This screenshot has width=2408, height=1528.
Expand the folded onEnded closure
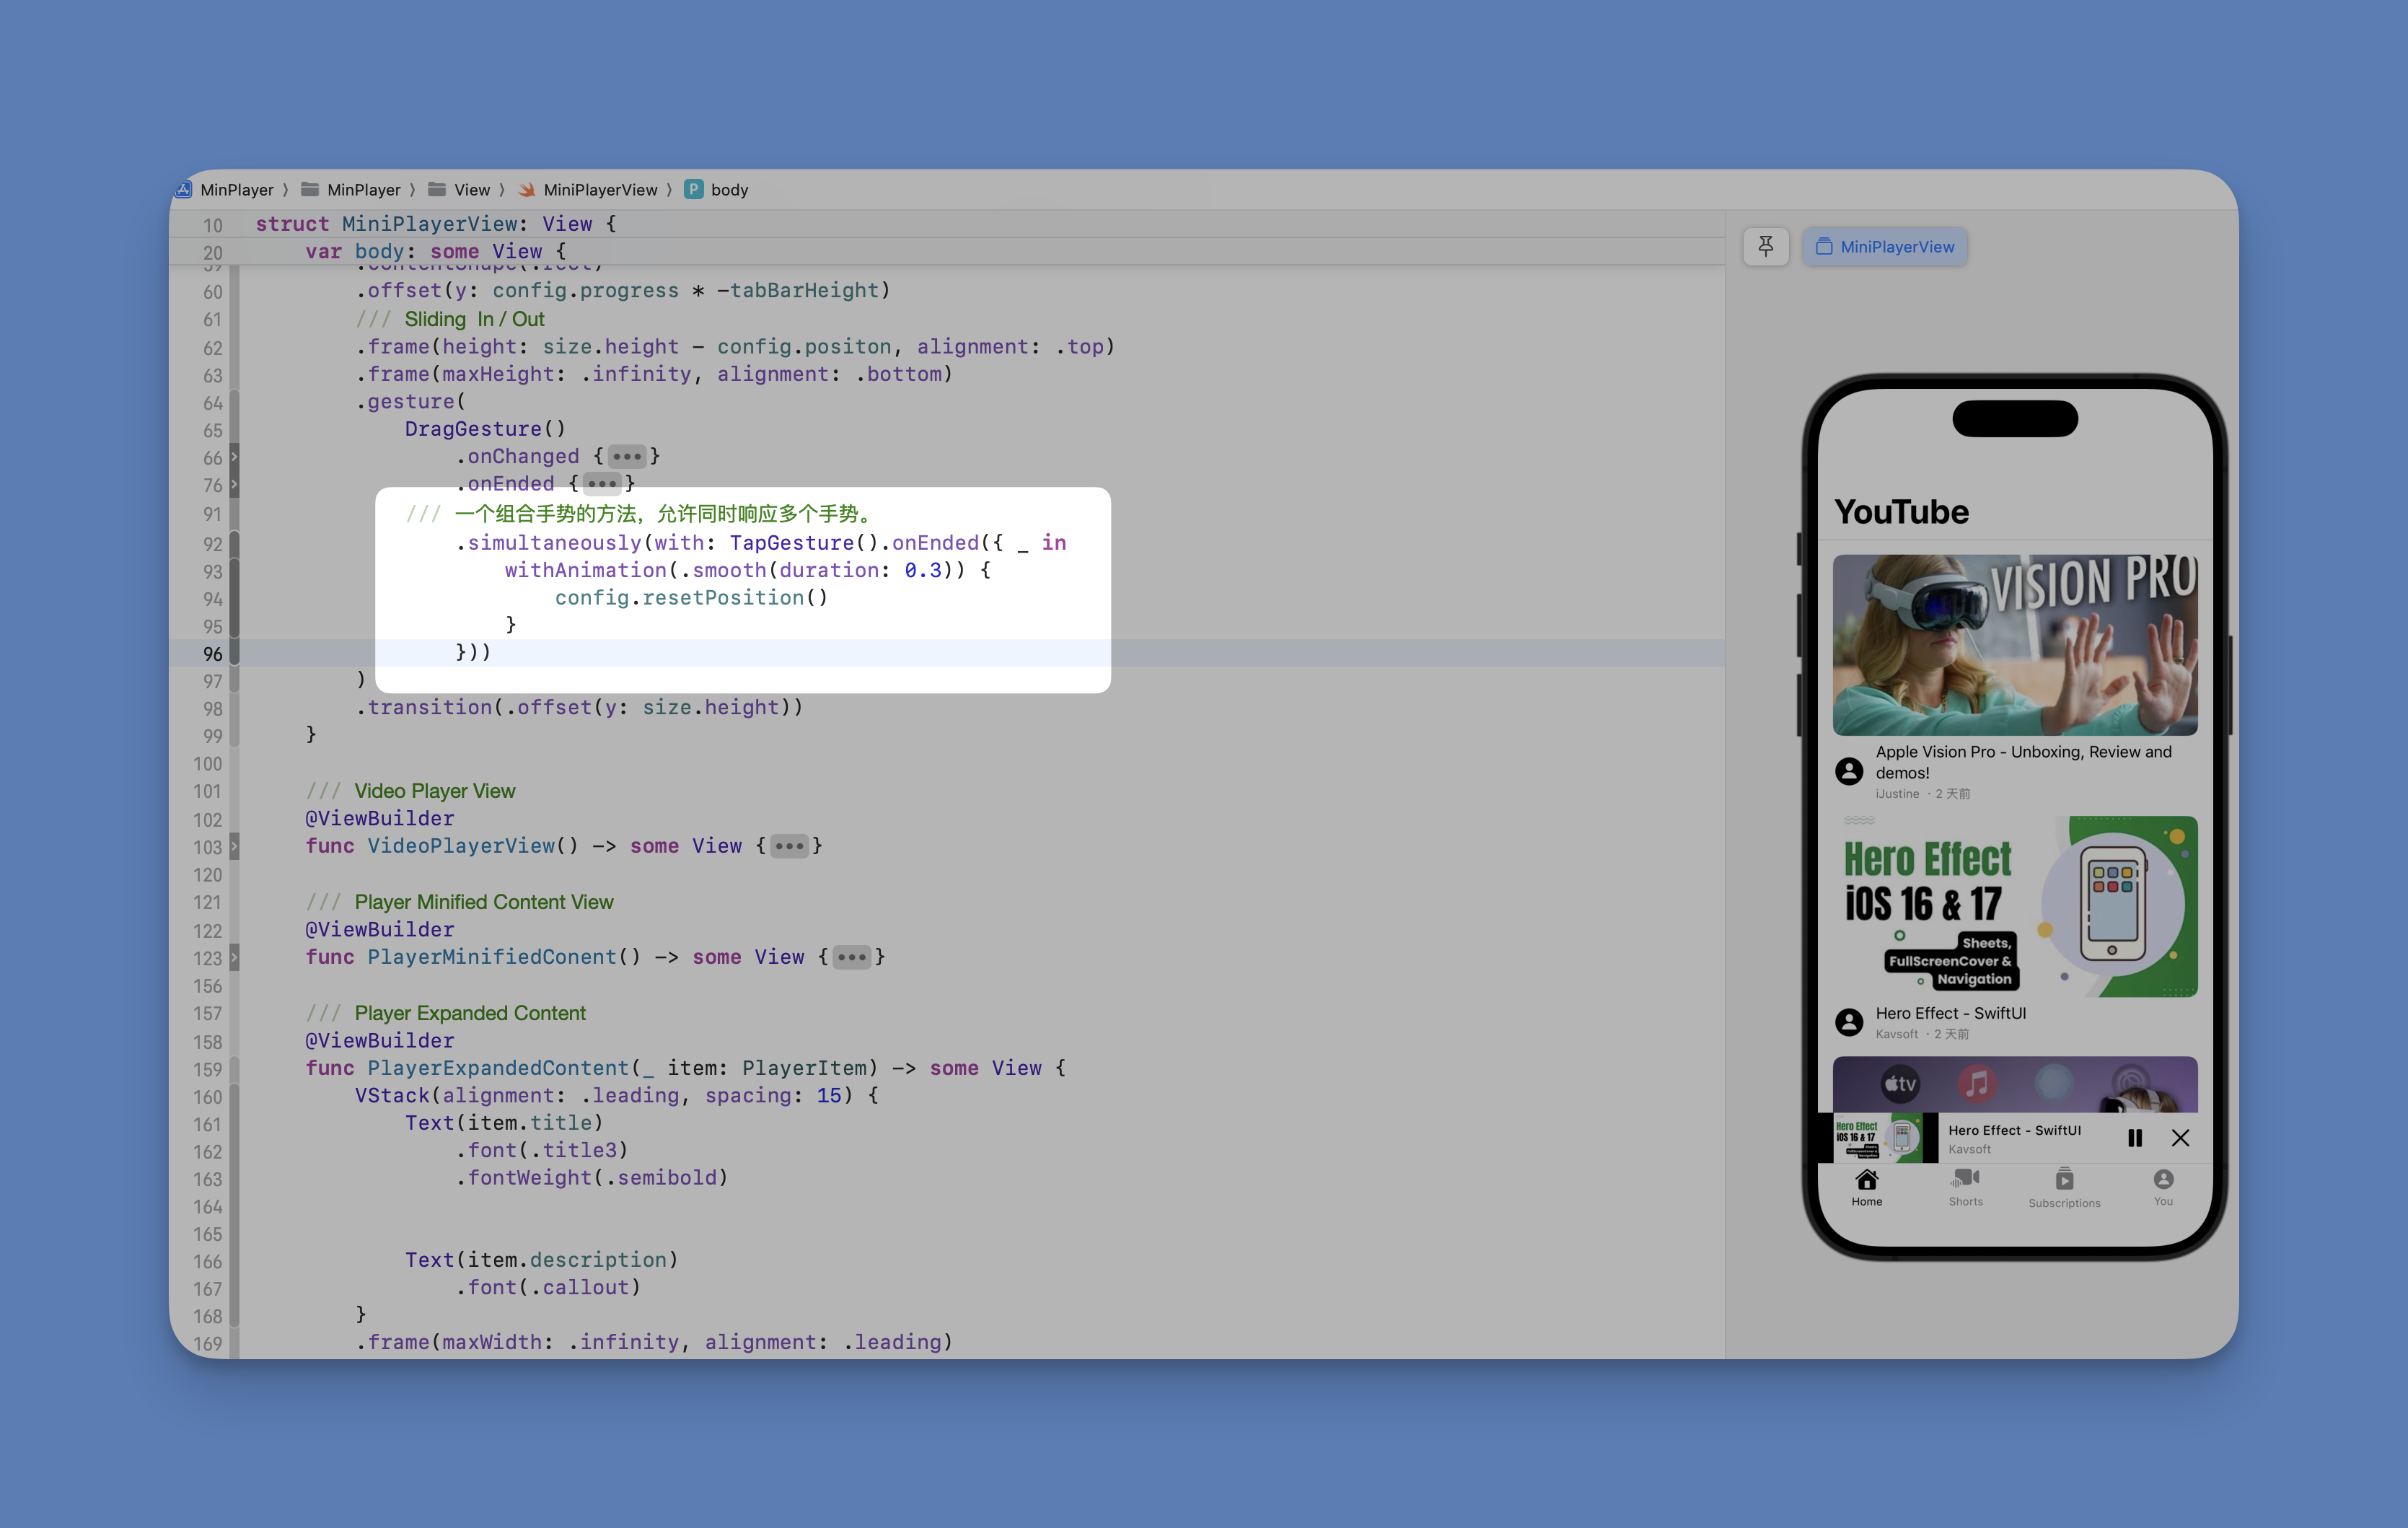(602, 484)
